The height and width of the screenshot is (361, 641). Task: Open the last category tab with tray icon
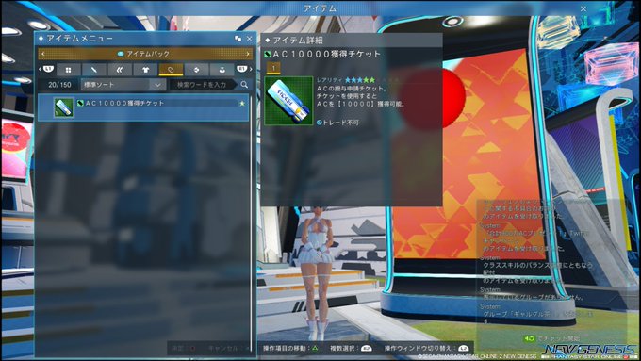pyautogui.click(x=222, y=70)
